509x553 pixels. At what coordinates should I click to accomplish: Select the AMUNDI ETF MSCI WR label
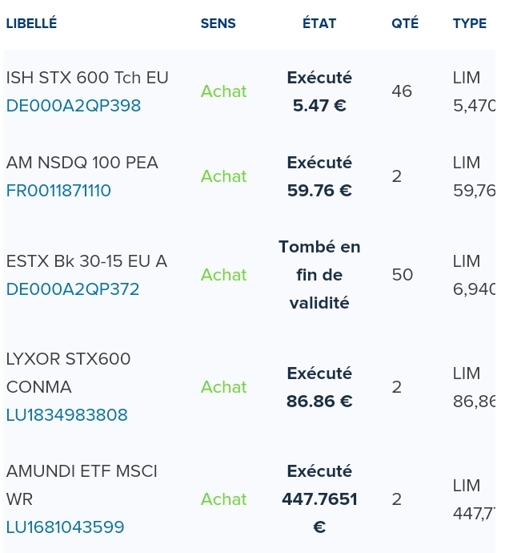pyautogui.click(x=82, y=486)
